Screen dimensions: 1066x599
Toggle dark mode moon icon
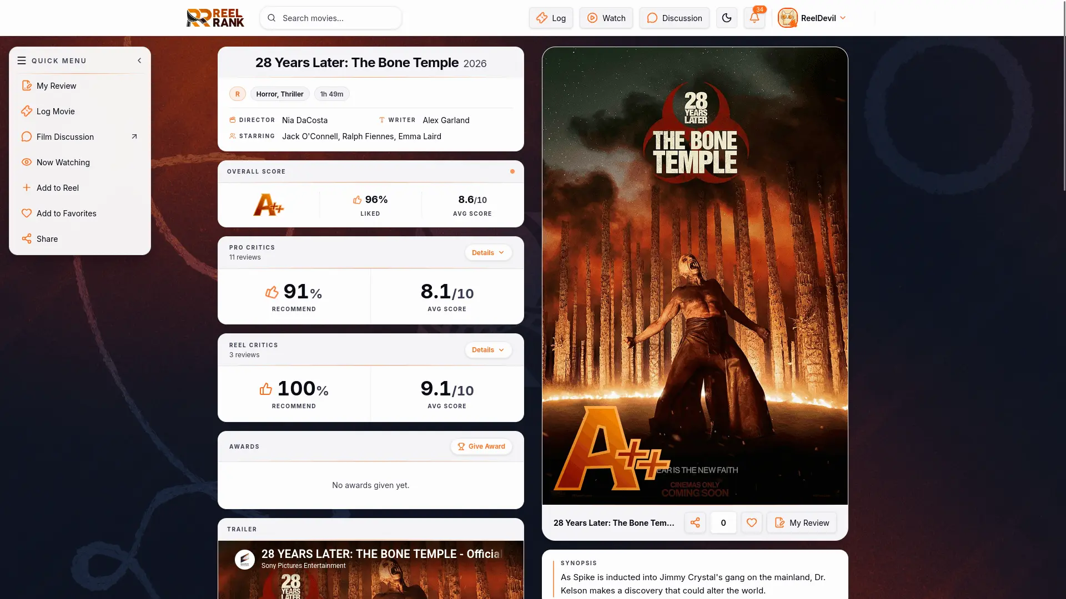tap(727, 18)
